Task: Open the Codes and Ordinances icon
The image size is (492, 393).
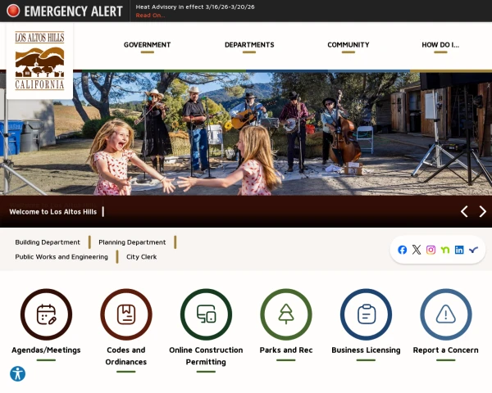Action: click(x=126, y=314)
